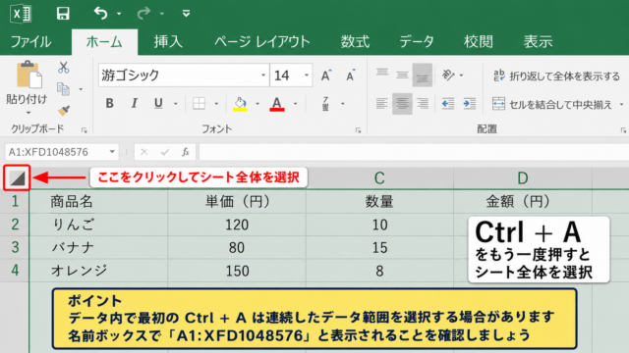Toggle Underline formatting

tap(158, 103)
